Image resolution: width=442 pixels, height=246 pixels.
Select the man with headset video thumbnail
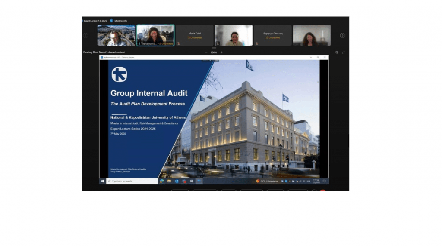coord(116,35)
